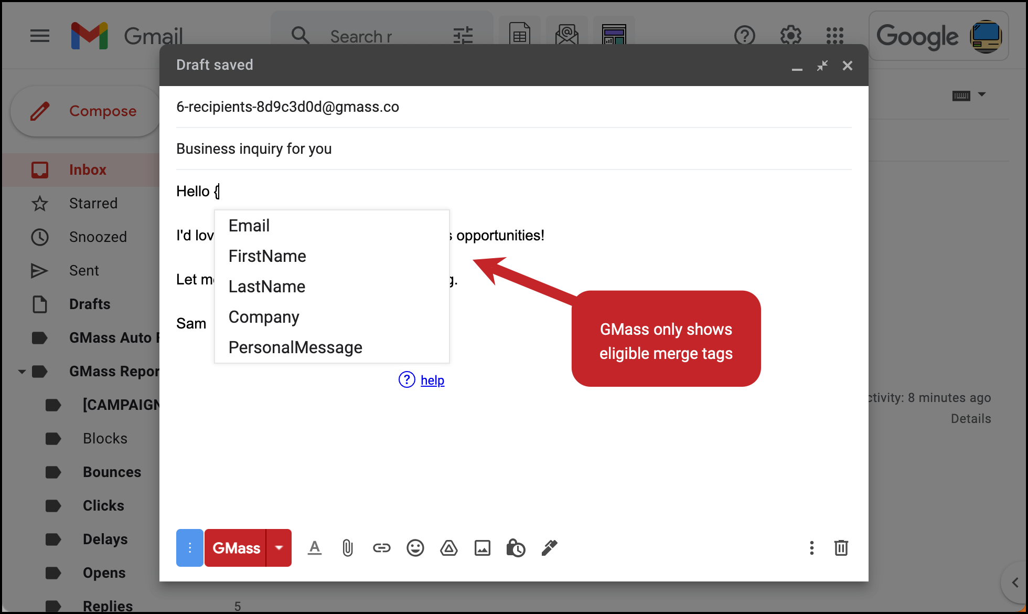Image resolution: width=1028 pixels, height=614 pixels.
Task: Click the subject field 'Business inquiry for you'
Action: coord(514,149)
